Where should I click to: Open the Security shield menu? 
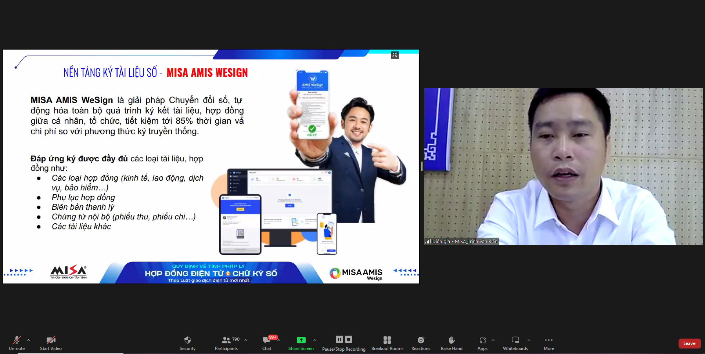[x=187, y=340]
